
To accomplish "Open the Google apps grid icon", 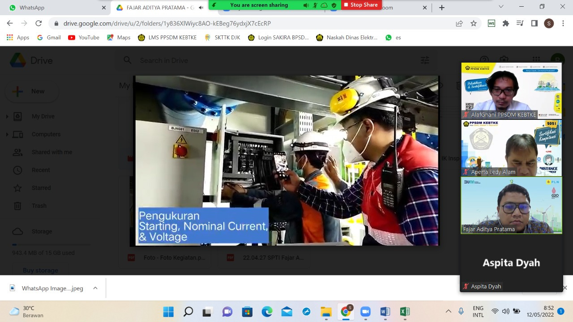I will tap(536, 59).
